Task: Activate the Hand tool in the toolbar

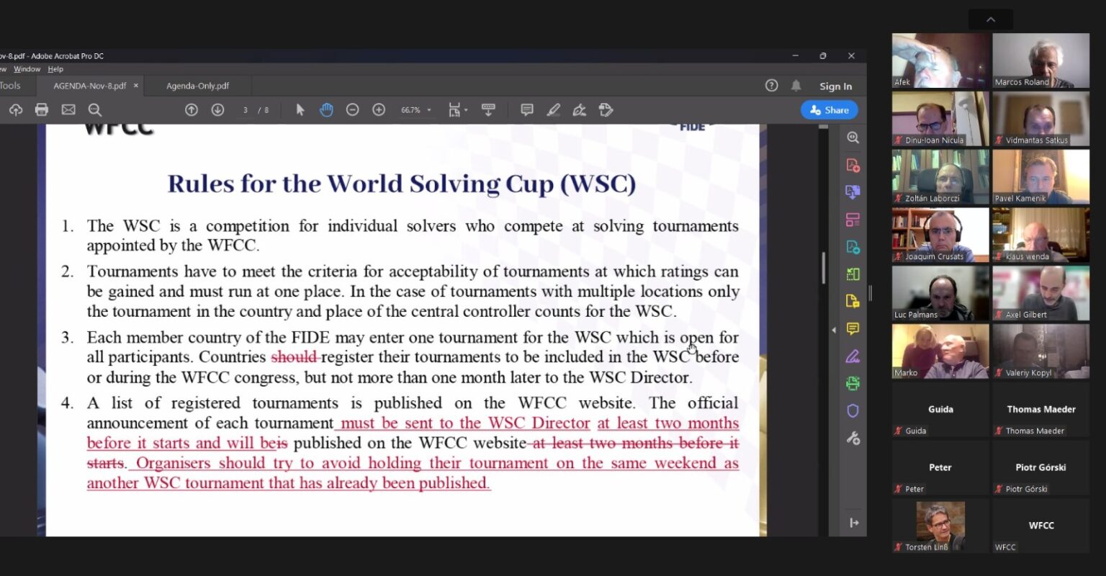Action: coord(326,109)
